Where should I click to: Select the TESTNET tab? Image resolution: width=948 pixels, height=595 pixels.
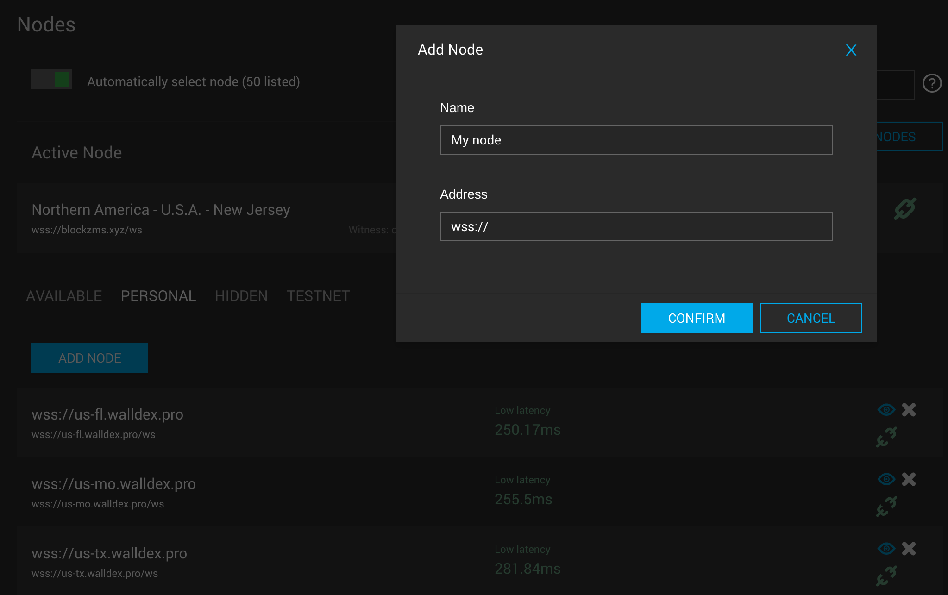[x=318, y=295]
